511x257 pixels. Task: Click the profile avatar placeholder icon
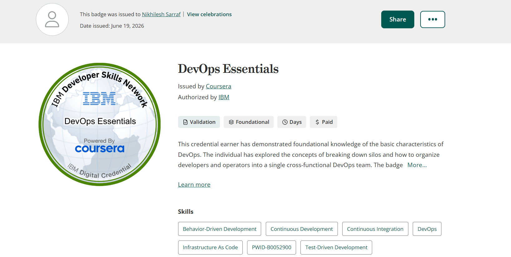point(52,20)
